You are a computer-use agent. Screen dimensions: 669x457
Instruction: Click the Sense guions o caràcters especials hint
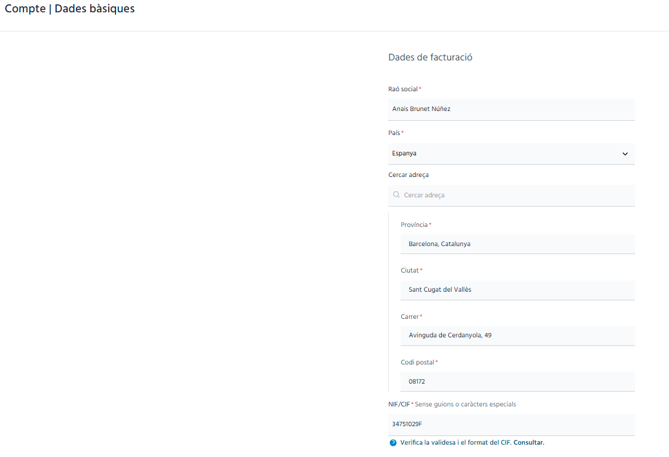coord(465,404)
